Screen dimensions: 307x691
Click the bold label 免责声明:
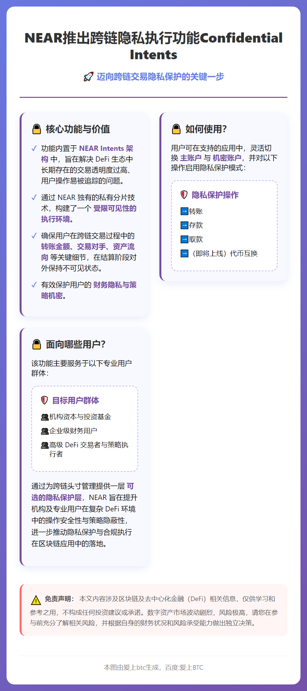[x=60, y=599]
